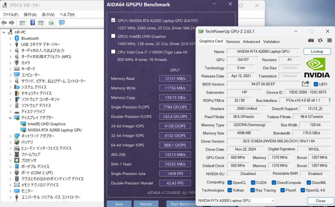Viewport: 335px width, 207px height.
Task: Uncheck GPU1 NVIDIA RTX A2000 checkbox
Action: click(113, 20)
